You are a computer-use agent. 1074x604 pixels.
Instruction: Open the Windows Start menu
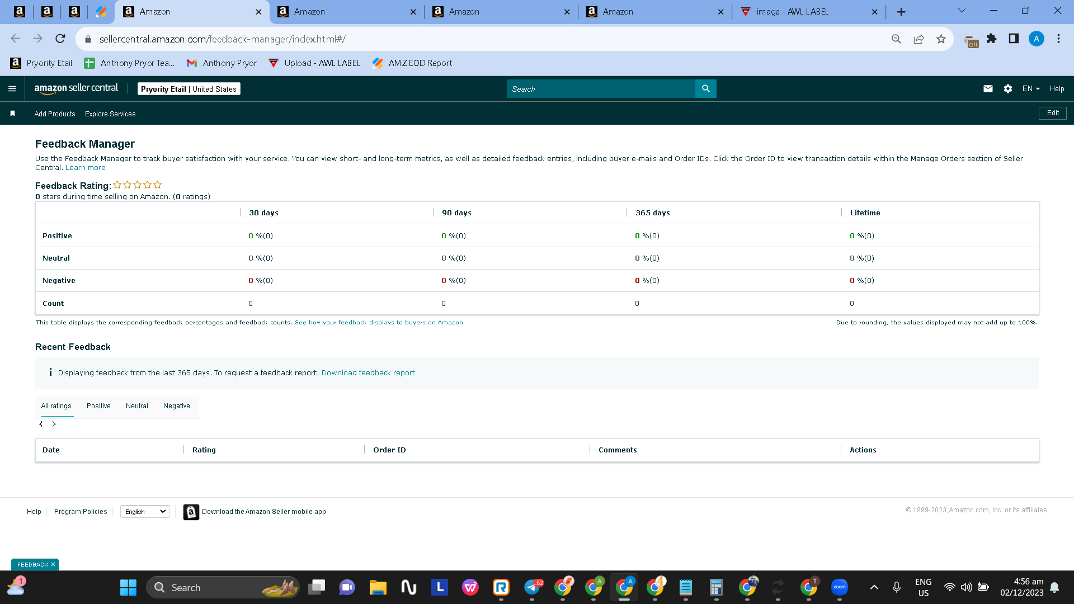[x=128, y=587]
